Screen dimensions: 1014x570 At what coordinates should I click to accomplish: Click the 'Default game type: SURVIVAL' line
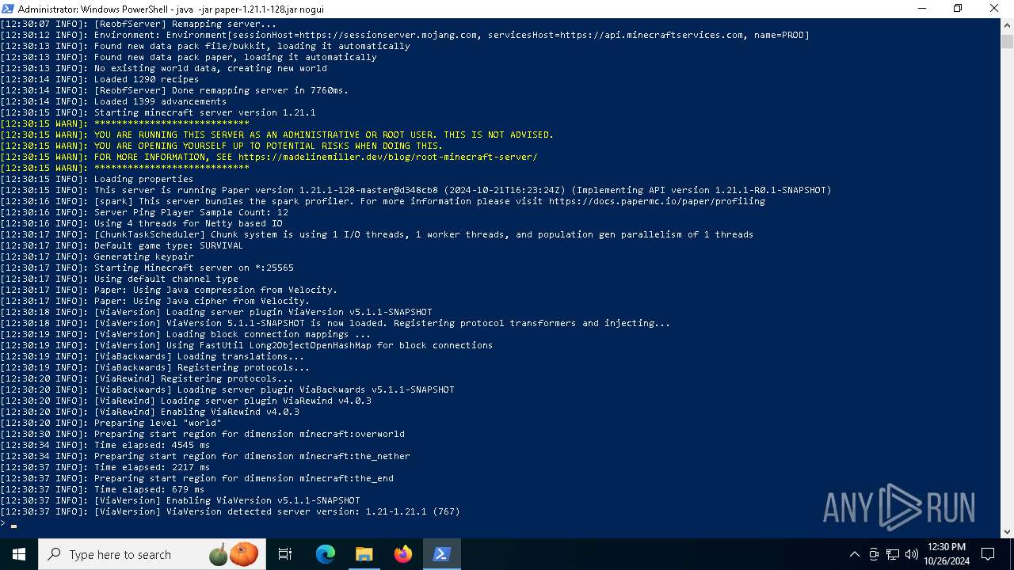point(121,245)
